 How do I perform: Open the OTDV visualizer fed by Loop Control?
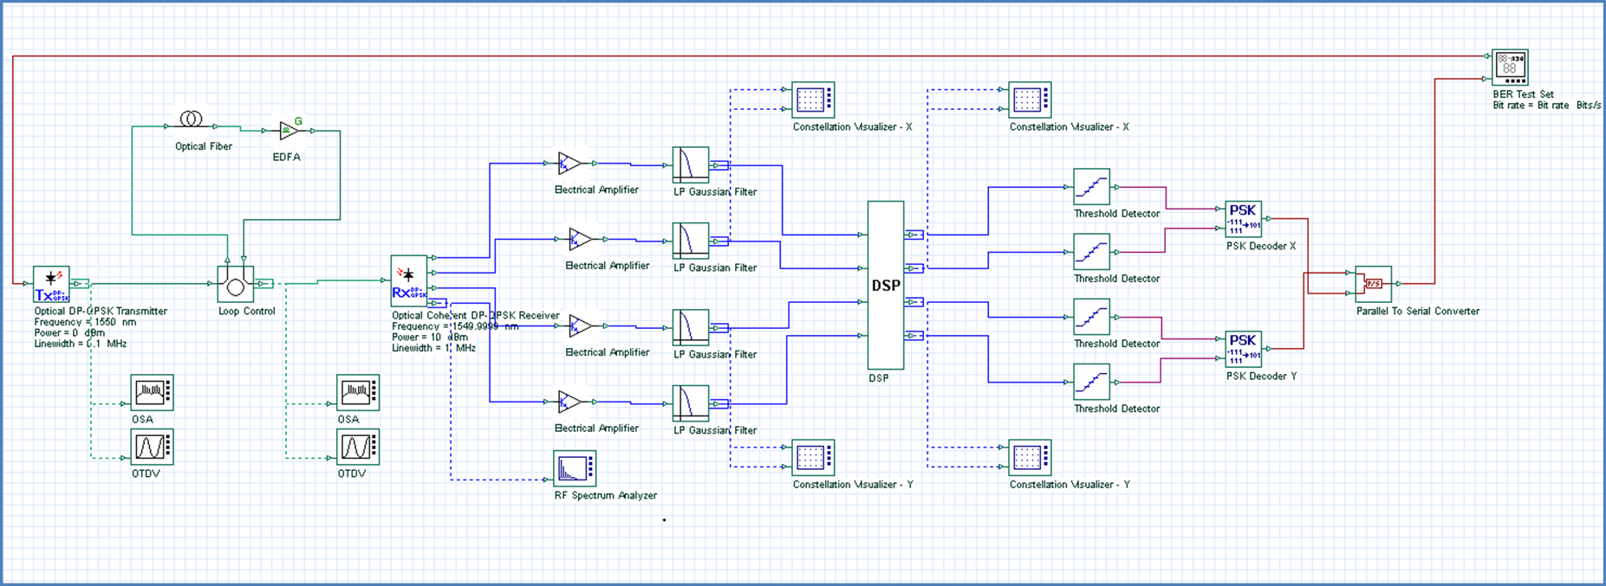coord(358,447)
